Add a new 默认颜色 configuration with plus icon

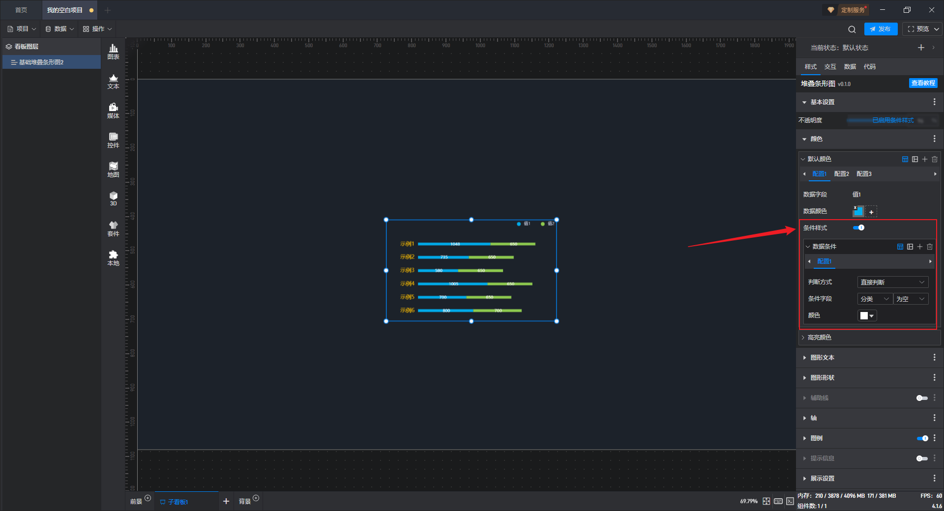click(925, 159)
